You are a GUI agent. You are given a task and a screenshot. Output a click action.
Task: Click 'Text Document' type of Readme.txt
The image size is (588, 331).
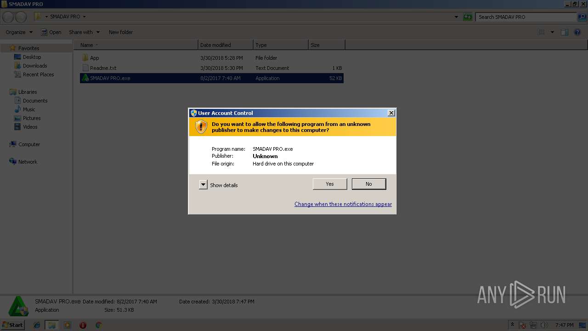coord(272,68)
